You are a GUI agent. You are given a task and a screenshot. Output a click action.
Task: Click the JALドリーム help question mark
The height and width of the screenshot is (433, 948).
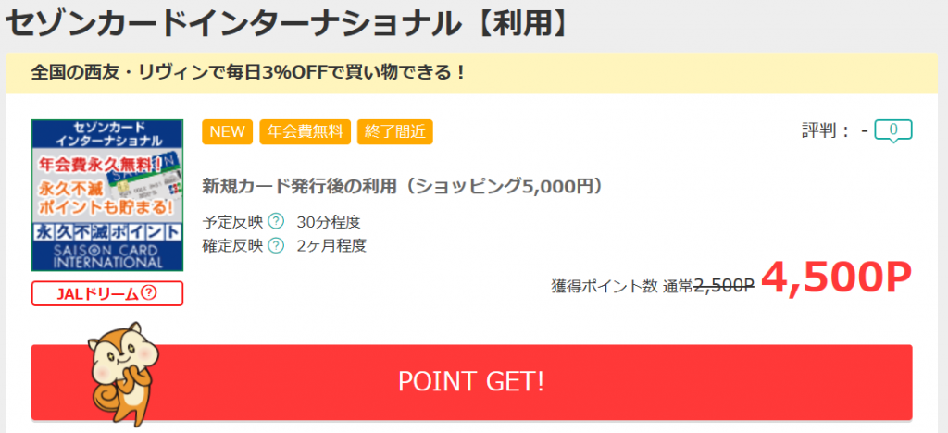tap(149, 293)
